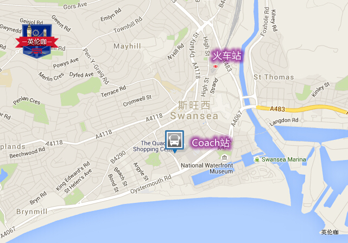Click the 英伦咖 shield badge logo
The height and width of the screenshot is (243, 348).
(37, 41)
